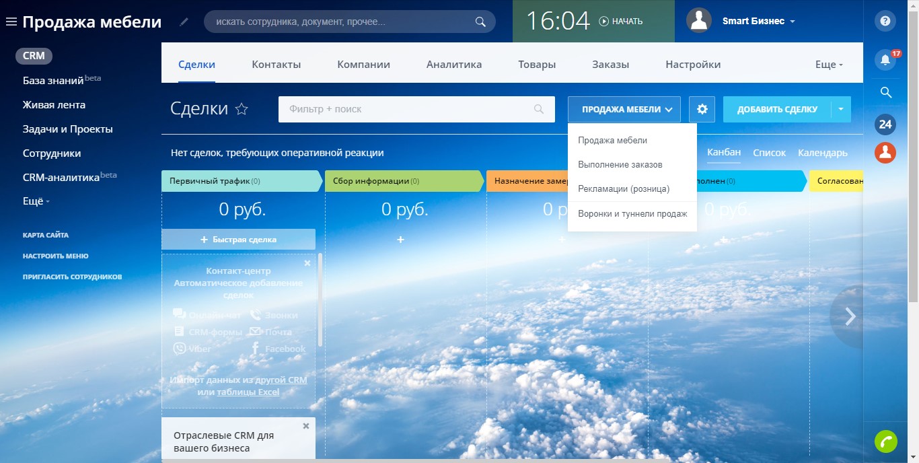Click the user profile avatar picture
The width and height of the screenshot is (919, 463).
tap(699, 21)
